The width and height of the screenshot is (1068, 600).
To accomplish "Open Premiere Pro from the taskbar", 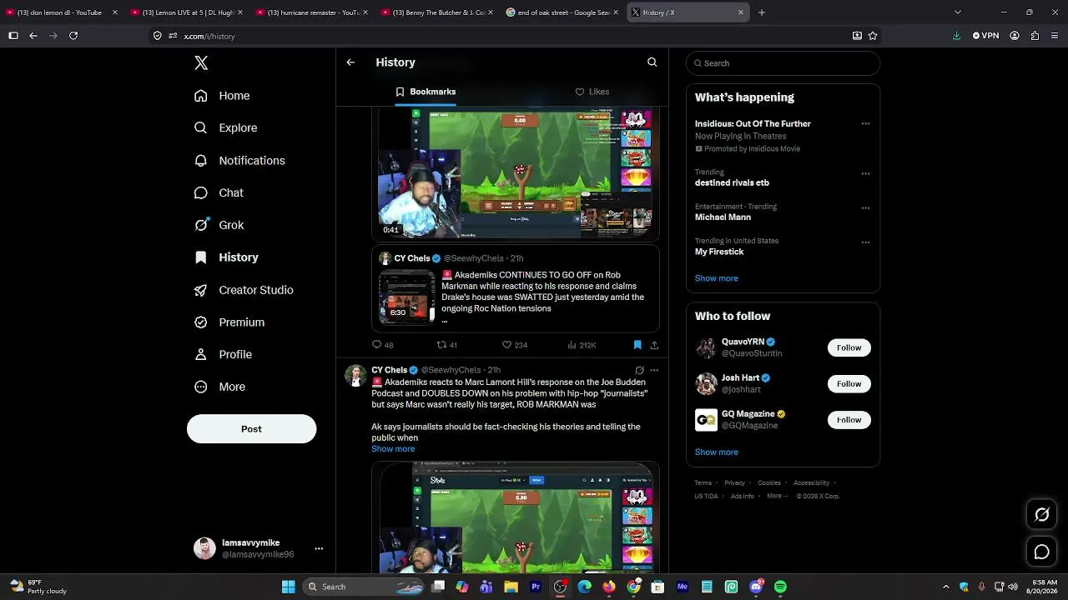I will coord(536,587).
